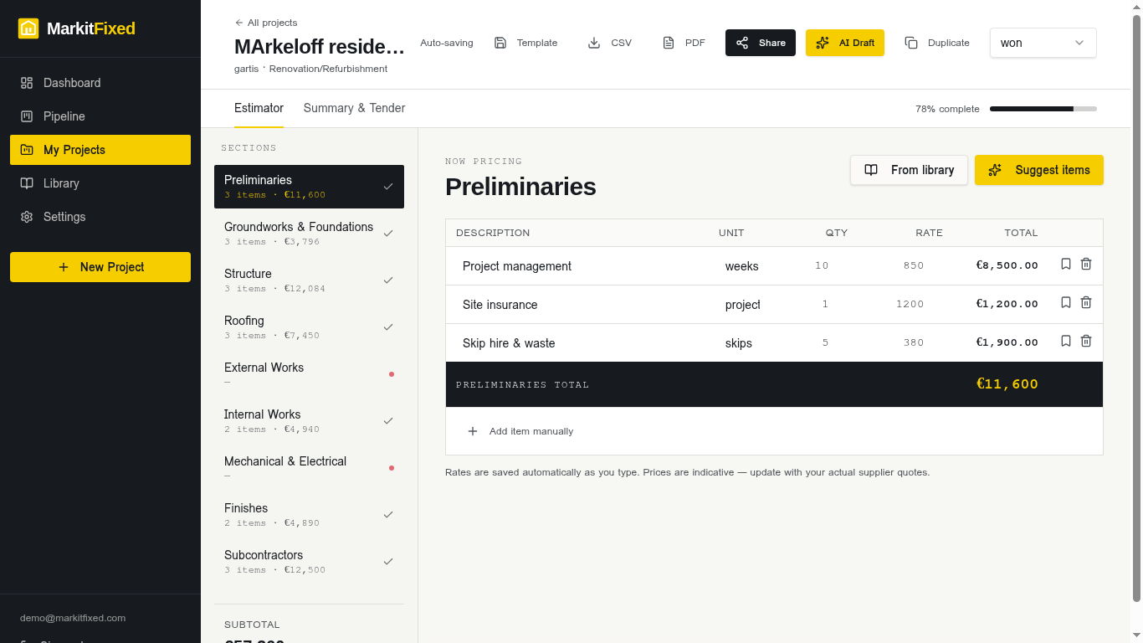Viewport: 1143px width, 643px height.
Task: Click Suggest items button
Action: 1039,170
